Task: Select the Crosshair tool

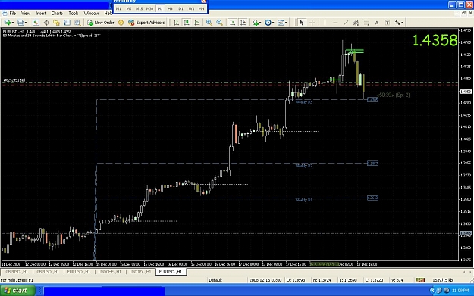Action: (312, 23)
